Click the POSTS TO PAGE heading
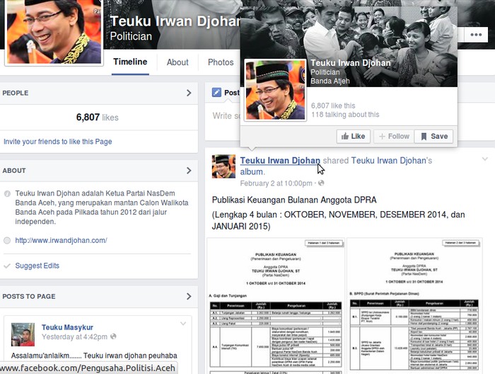Image resolution: width=495 pixels, height=374 pixels. pyautogui.click(x=29, y=296)
